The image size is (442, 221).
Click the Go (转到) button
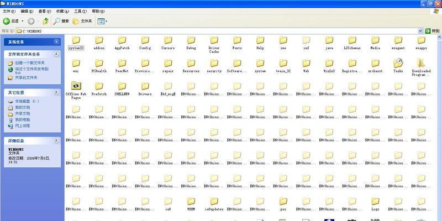pos(432,31)
